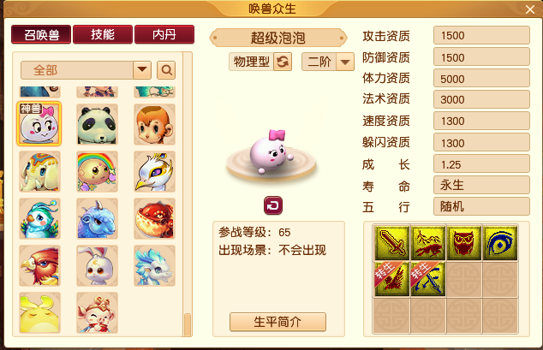Expand the 全部 filter dropdown
Viewport: 543px width, 350px height.
(142, 70)
